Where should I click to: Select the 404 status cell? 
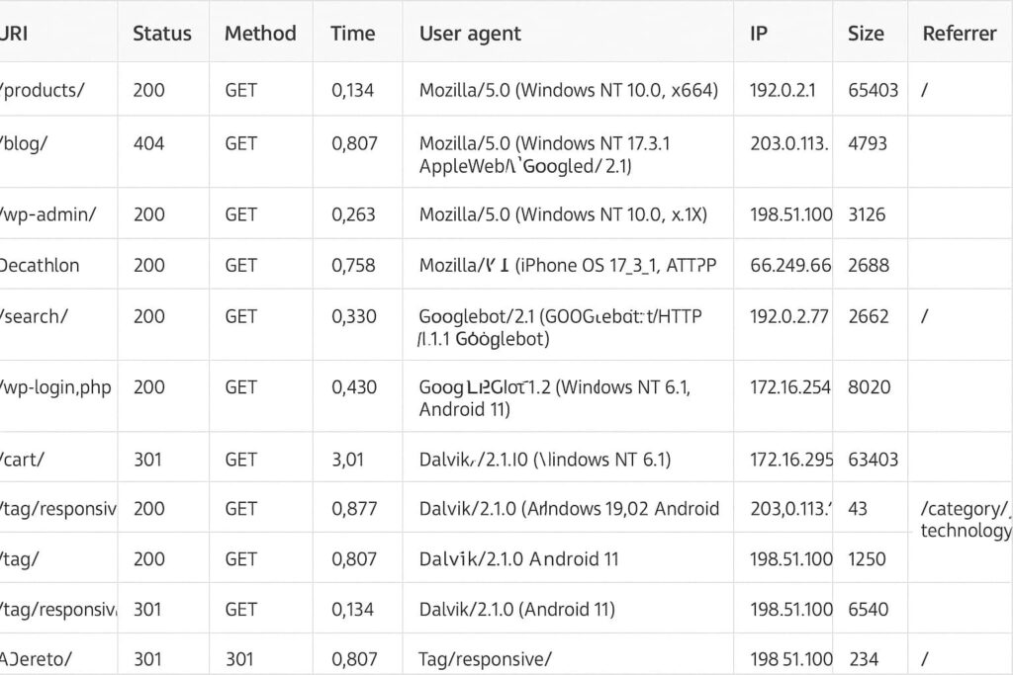point(148,143)
